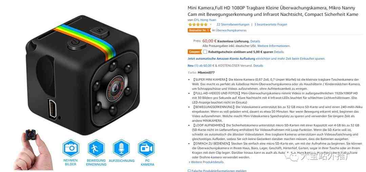The width and height of the screenshot is (366, 172).
Task: Open the 5 beantwortete Fragen link
Action: [271, 24]
